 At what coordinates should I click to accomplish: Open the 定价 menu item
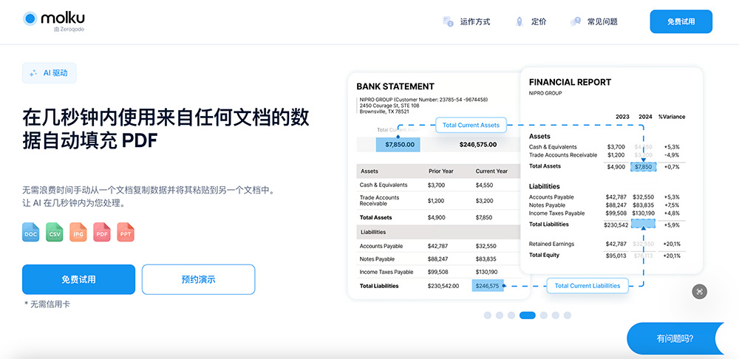[539, 22]
